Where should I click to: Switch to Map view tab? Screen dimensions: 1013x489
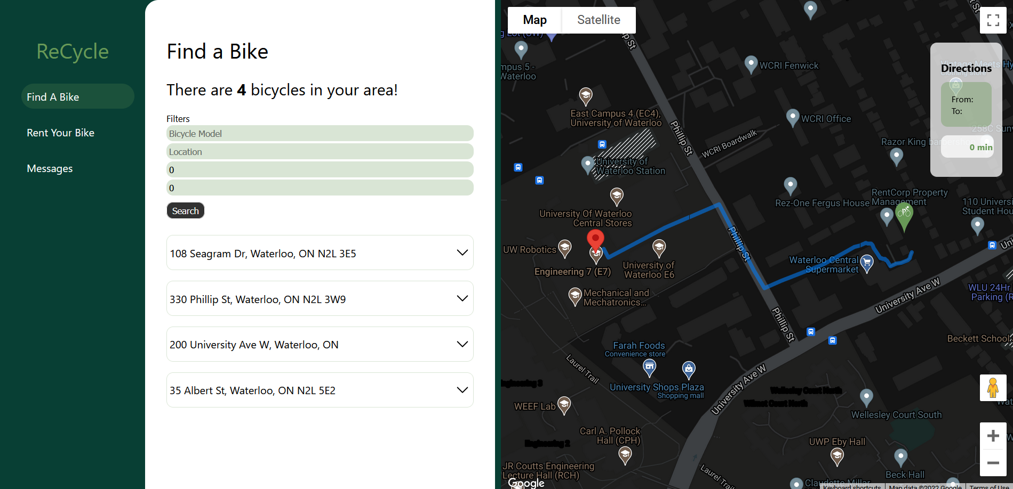coord(535,20)
